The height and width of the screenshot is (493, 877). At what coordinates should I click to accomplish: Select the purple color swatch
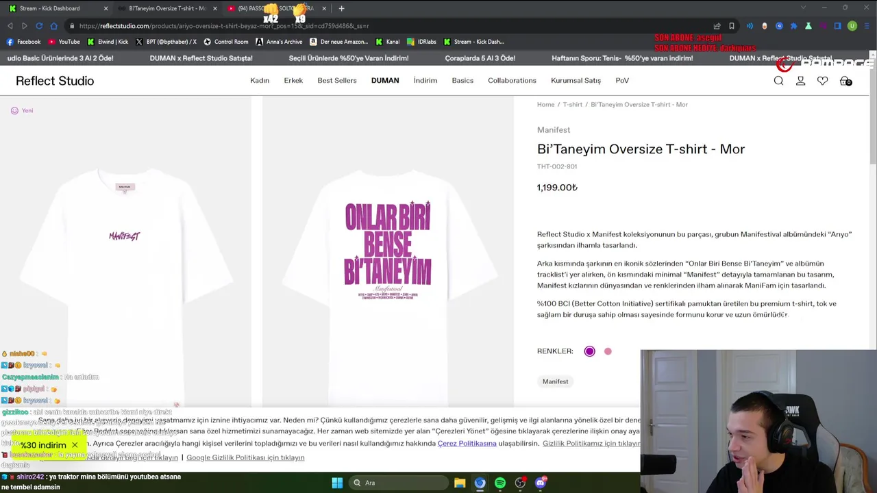click(589, 351)
